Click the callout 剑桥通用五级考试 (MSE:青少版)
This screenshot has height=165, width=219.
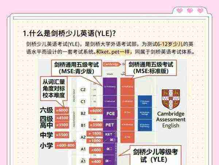pos(76,68)
